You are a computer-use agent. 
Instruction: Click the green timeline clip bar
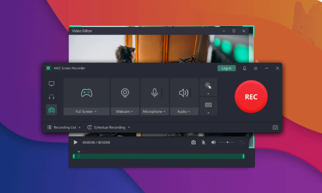159,156
